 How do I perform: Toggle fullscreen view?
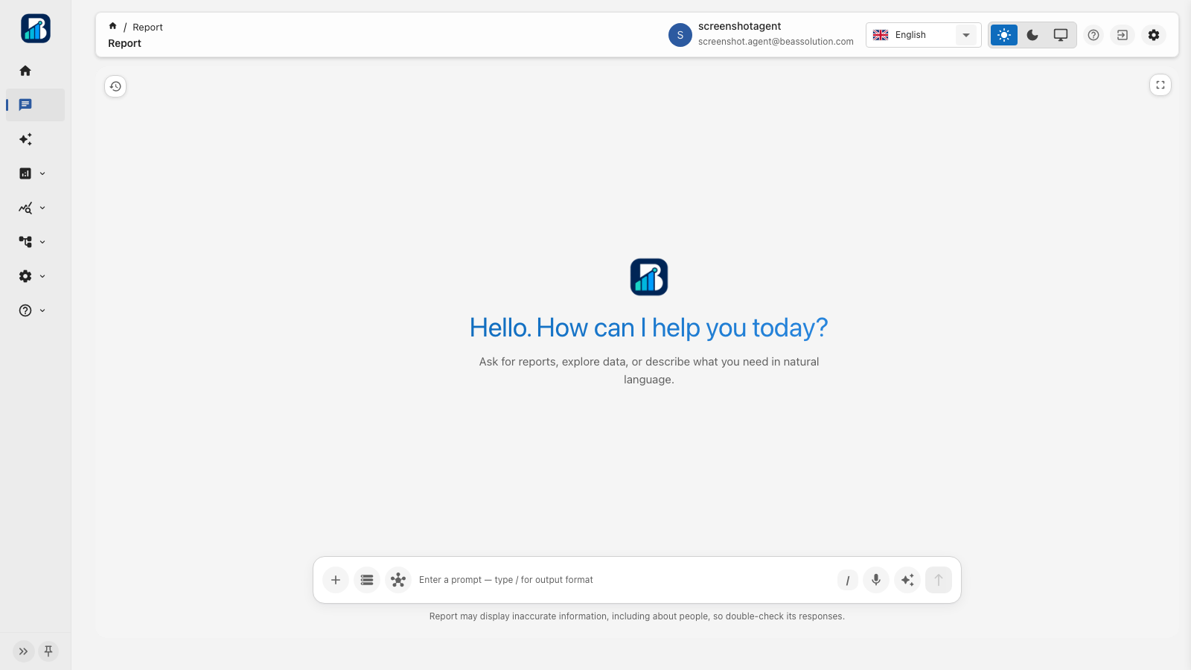(x=1160, y=85)
